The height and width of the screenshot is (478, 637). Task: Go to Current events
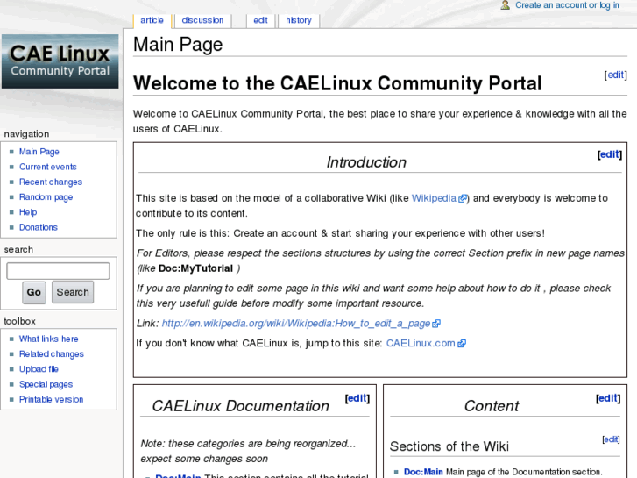[x=48, y=167]
